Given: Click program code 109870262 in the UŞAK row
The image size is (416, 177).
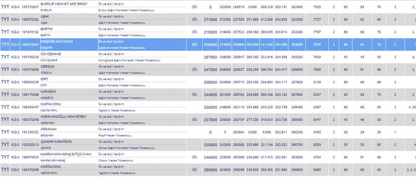Looking at the screenshot, I should click(30, 19).
